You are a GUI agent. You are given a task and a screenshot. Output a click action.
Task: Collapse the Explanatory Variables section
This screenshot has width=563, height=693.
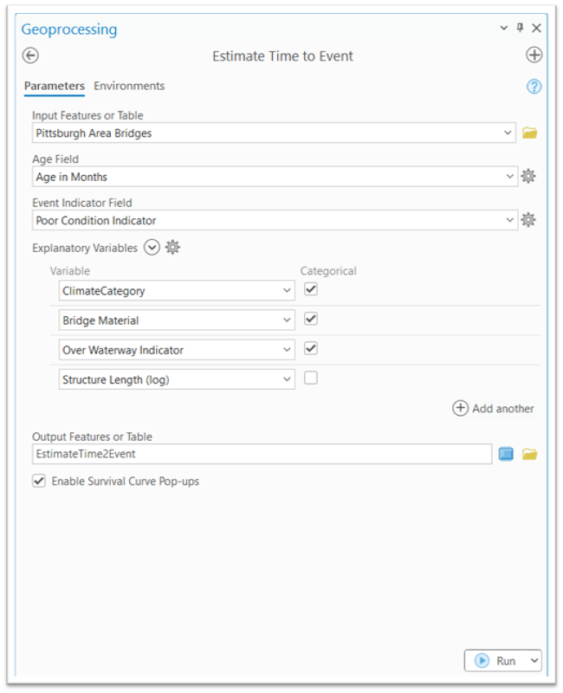coord(151,247)
